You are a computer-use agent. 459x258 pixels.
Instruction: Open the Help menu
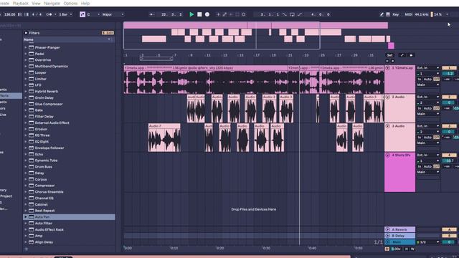pyautogui.click(x=85, y=4)
